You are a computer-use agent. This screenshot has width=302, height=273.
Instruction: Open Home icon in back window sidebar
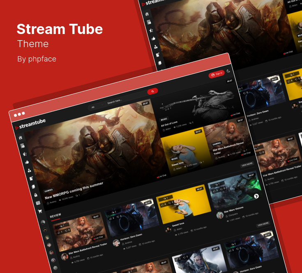[147, 14]
